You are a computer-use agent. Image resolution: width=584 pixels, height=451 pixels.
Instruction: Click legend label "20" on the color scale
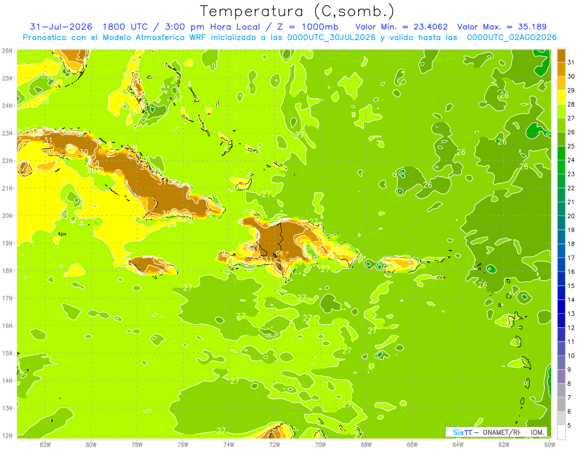tap(571, 216)
